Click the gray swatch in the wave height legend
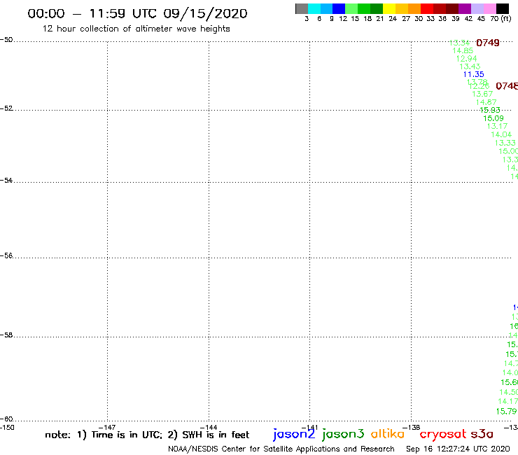Image resolution: width=518 pixels, height=455 pixels. (x=302, y=8)
